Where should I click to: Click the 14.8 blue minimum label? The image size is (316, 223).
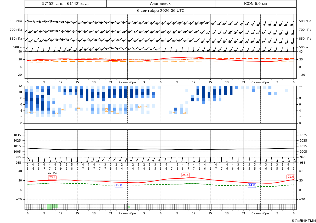pos(252,186)
